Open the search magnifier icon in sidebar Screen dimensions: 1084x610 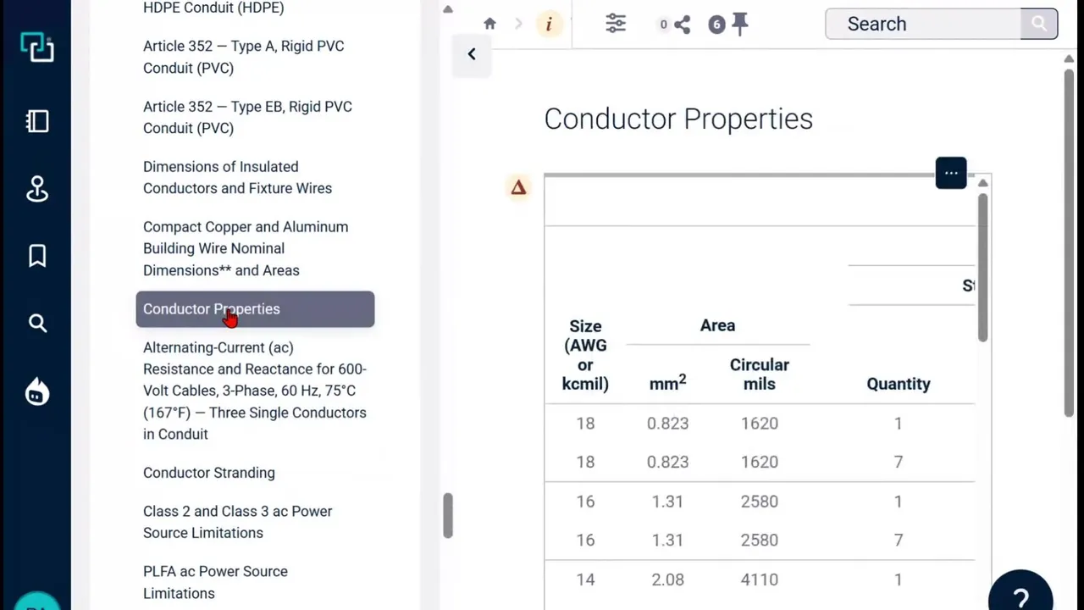pos(37,323)
